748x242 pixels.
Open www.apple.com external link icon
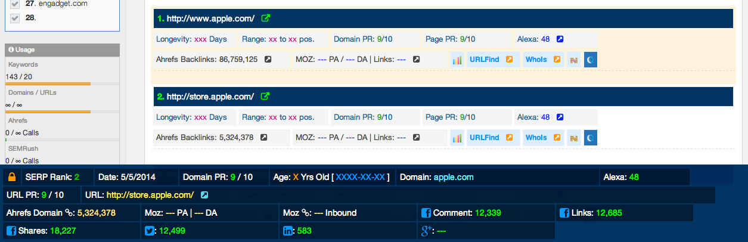[266, 18]
